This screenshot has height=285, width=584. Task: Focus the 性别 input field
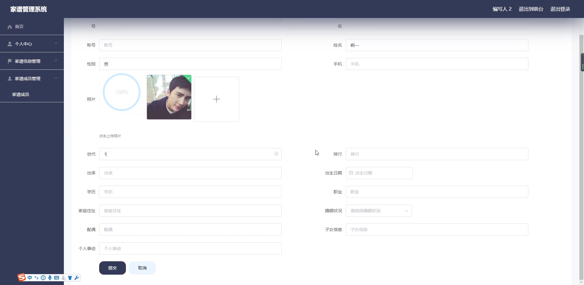click(x=190, y=64)
